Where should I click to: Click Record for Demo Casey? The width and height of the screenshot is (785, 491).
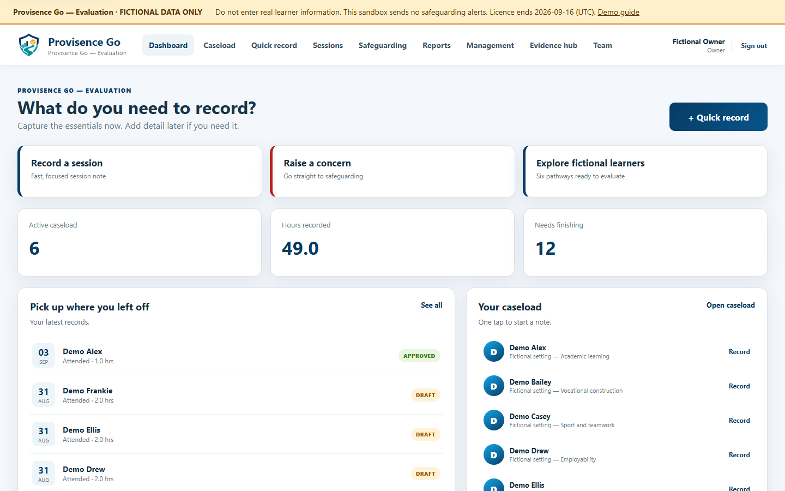coord(739,421)
